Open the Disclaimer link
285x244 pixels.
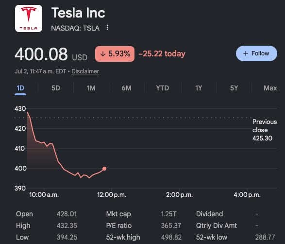tap(85, 71)
